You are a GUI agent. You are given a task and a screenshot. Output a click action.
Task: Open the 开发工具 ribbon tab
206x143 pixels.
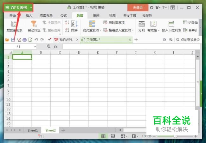tap(130, 15)
